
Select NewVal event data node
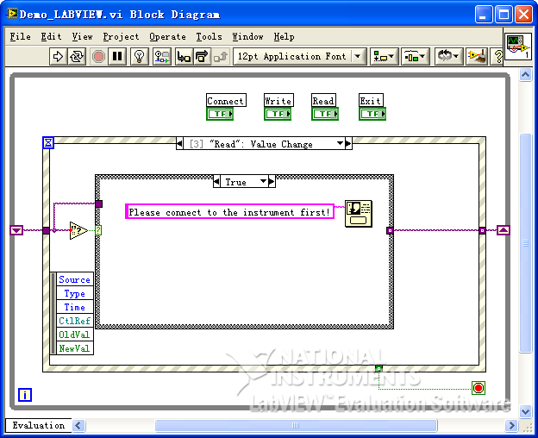pyautogui.click(x=74, y=348)
